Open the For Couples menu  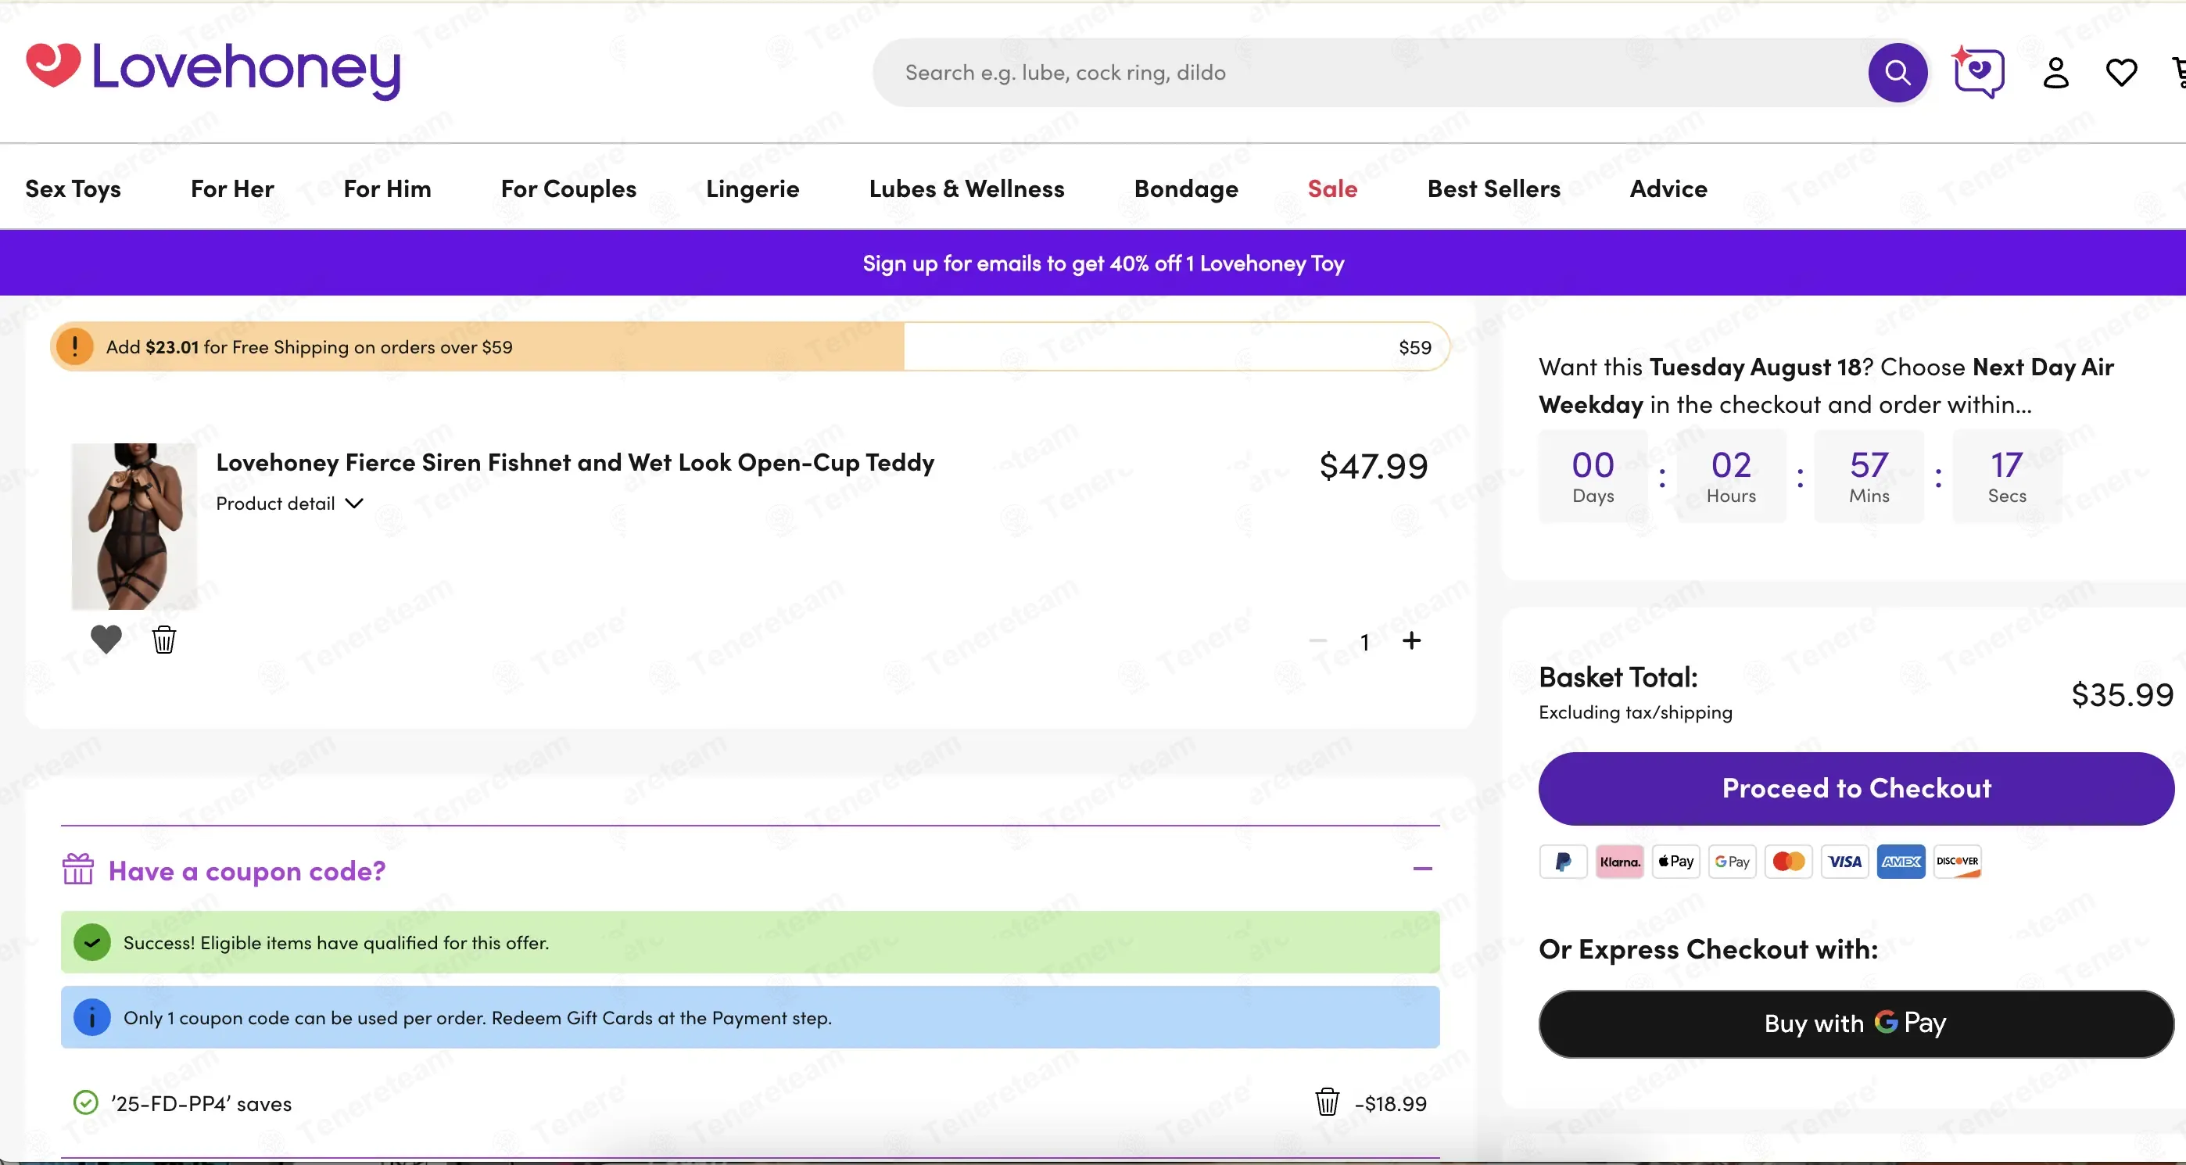coord(568,188)
